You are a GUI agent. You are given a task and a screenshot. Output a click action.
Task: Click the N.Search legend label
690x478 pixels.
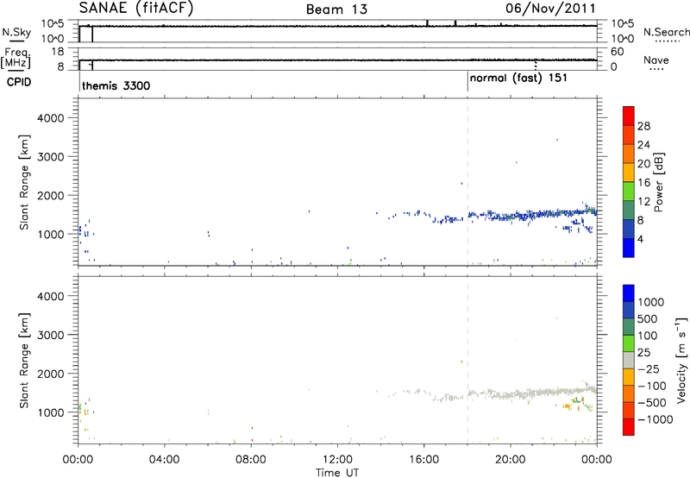tap(666, 32)
